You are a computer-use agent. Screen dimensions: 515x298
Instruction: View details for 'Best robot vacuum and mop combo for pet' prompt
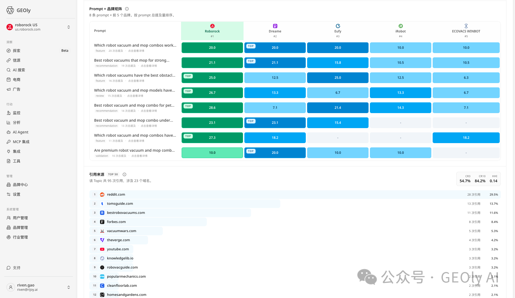point(149,111)
